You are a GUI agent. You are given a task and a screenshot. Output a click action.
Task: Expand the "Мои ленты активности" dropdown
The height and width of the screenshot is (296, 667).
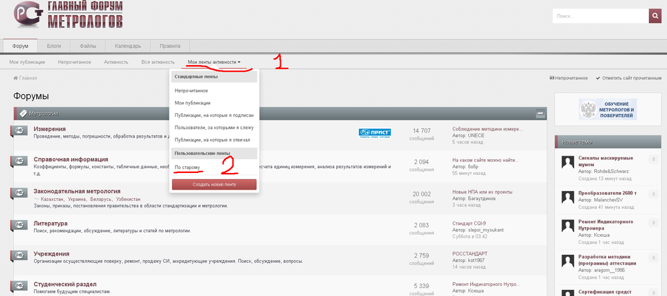[x=213, y=62]
